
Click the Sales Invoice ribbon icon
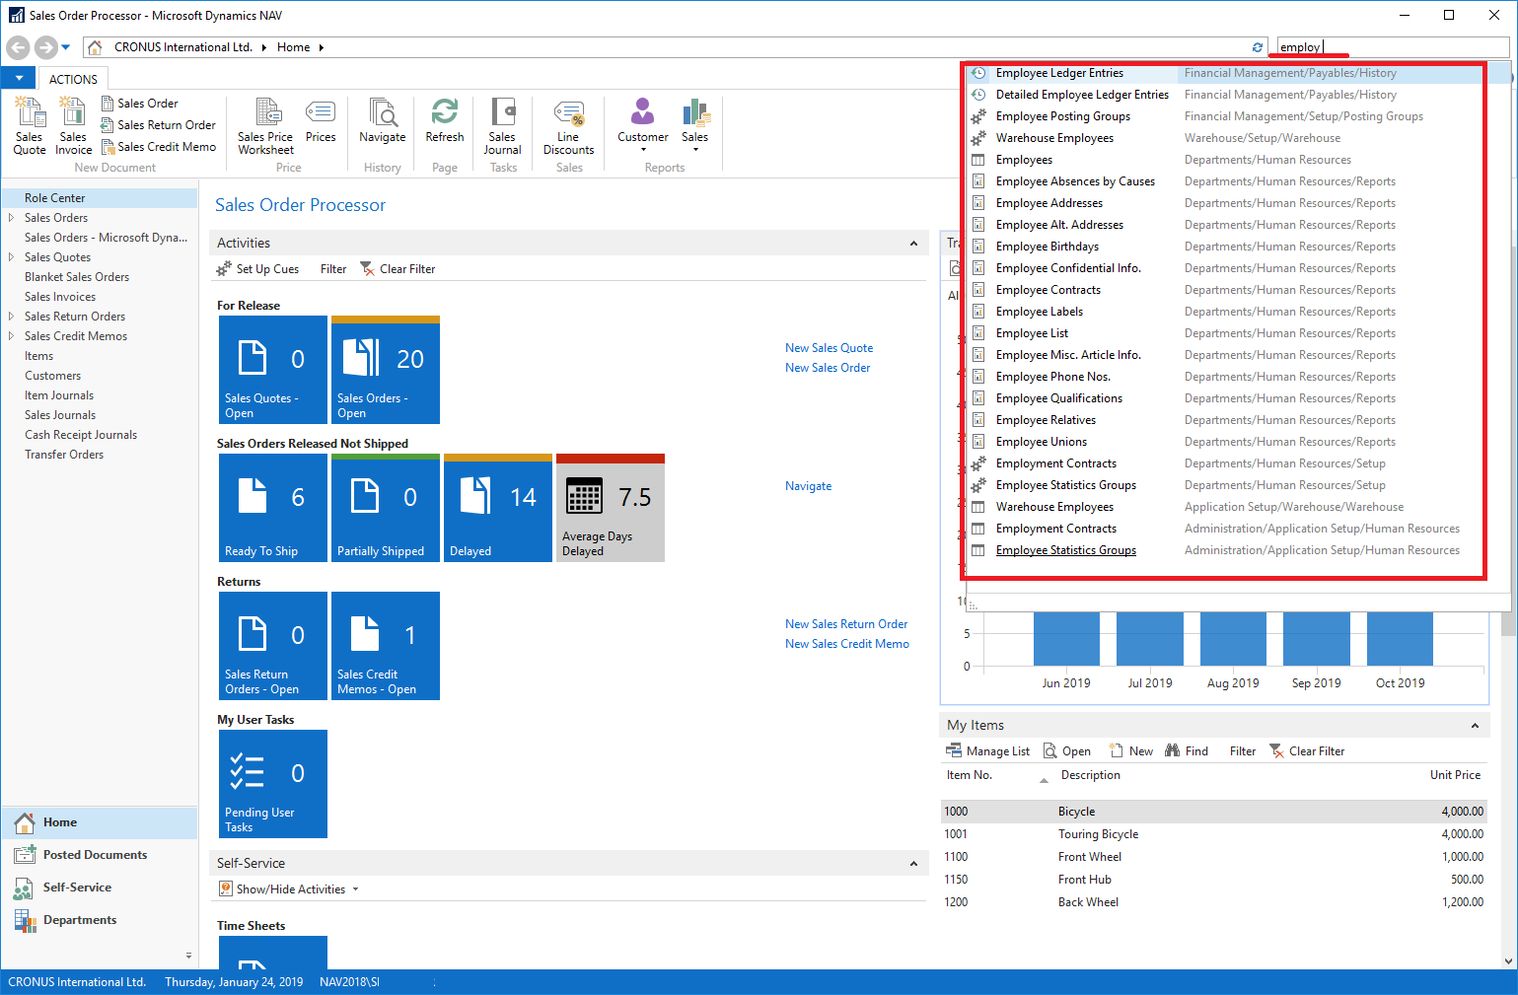click(73, 126)
